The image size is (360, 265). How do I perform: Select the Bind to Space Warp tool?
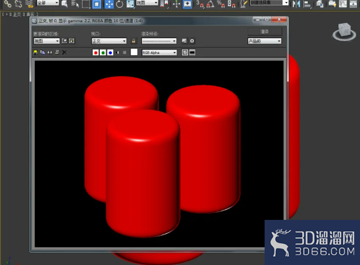tap(29, 4)
